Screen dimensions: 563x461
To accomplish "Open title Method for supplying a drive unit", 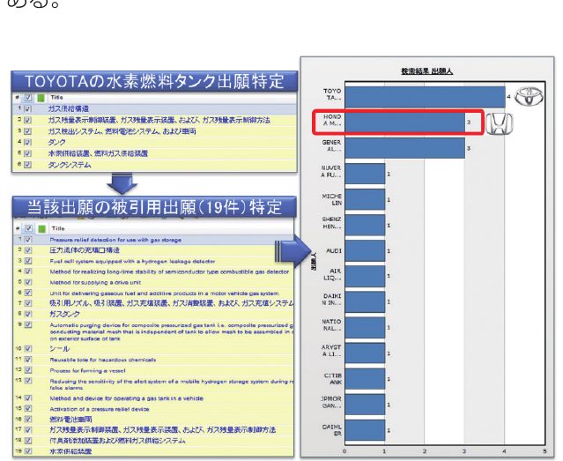I will click(95, 282).
